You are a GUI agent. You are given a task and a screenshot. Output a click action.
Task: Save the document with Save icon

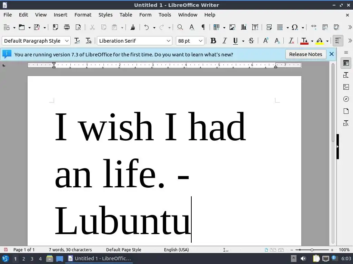click(37, 27)
